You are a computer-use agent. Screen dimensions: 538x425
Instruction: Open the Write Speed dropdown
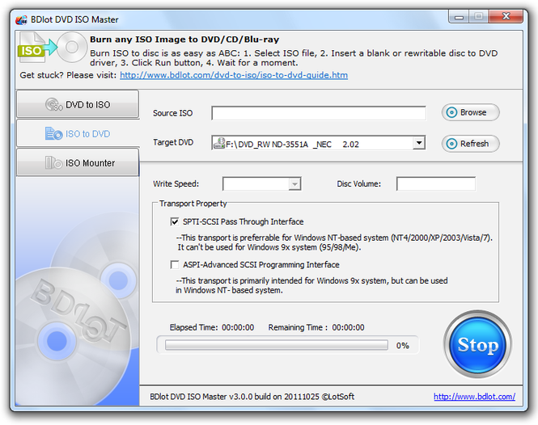(294, 184)
